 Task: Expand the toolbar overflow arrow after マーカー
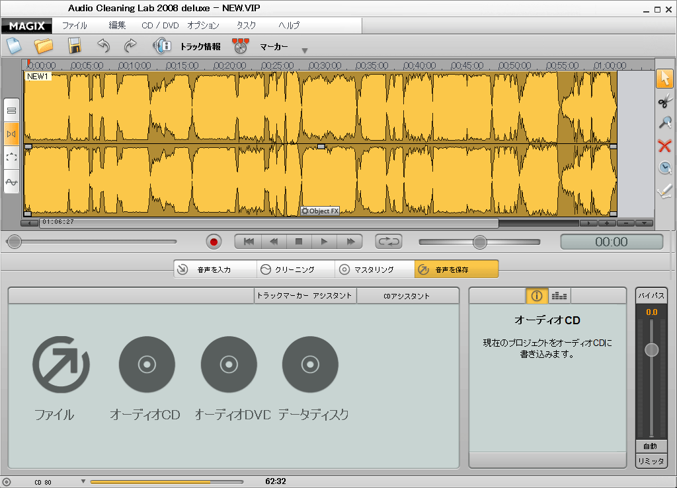(x=305, y=51)
